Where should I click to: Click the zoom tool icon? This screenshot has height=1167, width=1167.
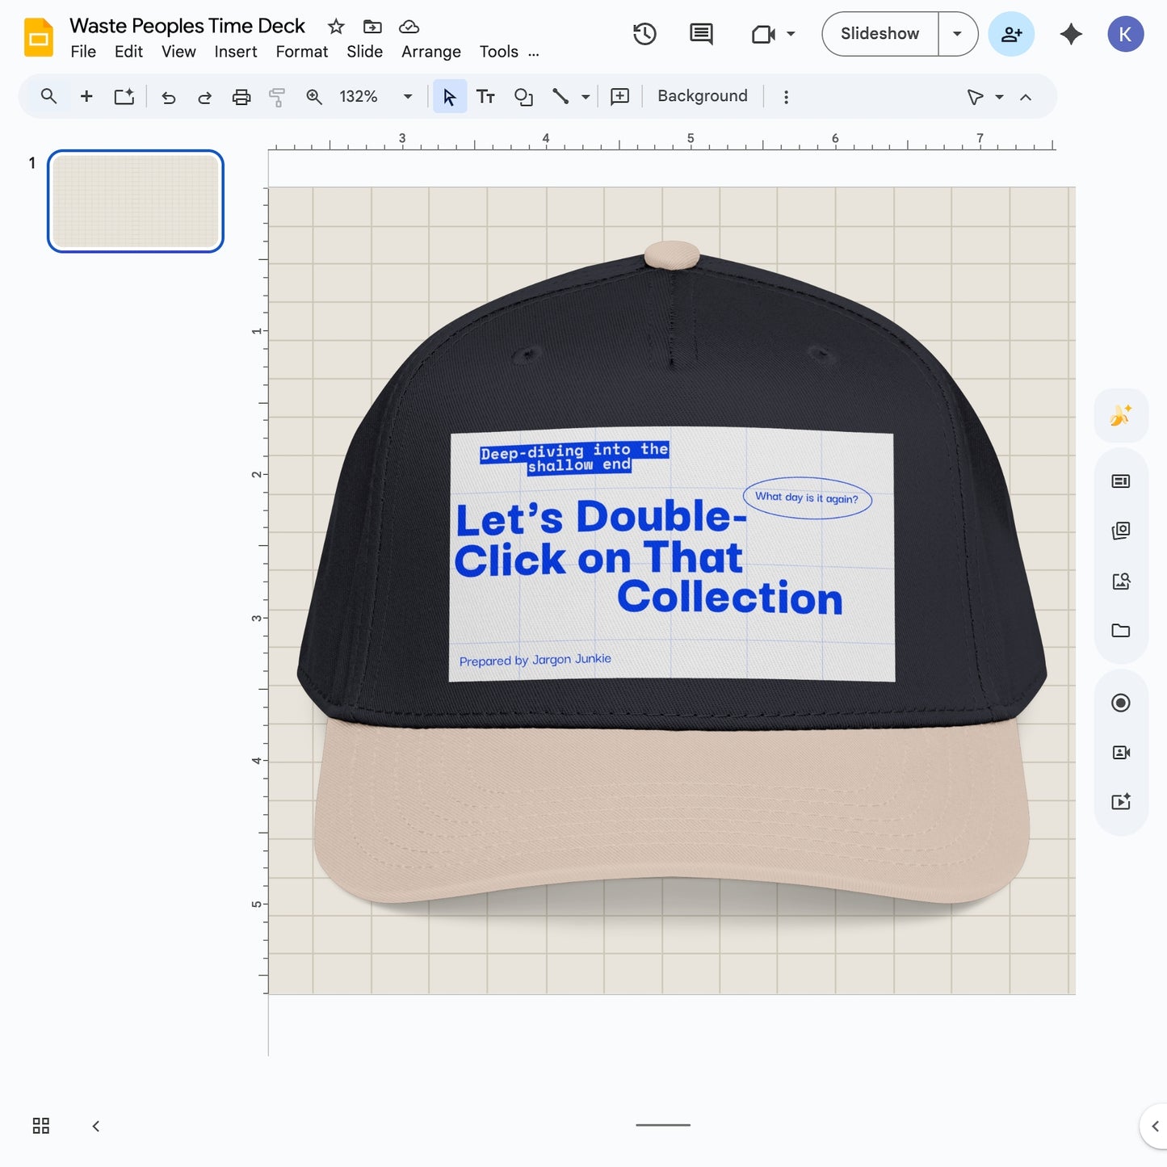point(314,97)
